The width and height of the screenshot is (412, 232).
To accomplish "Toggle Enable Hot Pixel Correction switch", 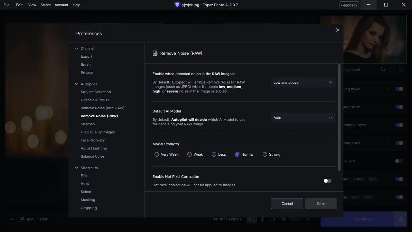I will click(327, 181).
